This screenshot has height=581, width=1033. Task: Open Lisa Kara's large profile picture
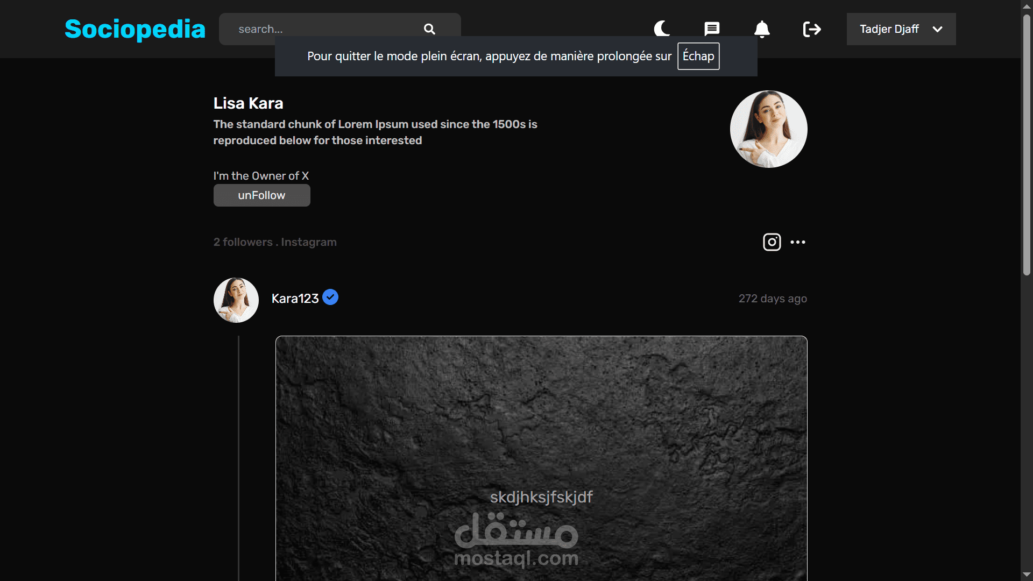click(x=769, y=129)
